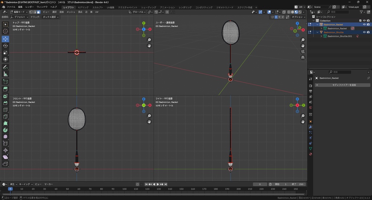Toggle X axis mirror in viewport header
Screen dimensions: 372x200
276,17
